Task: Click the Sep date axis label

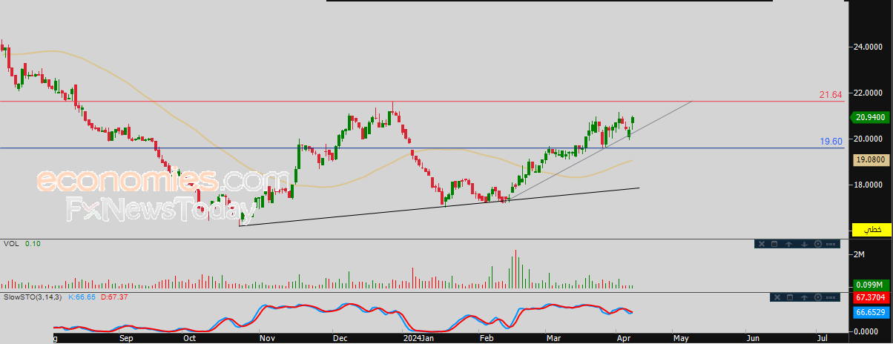Action: click(126, 338)
